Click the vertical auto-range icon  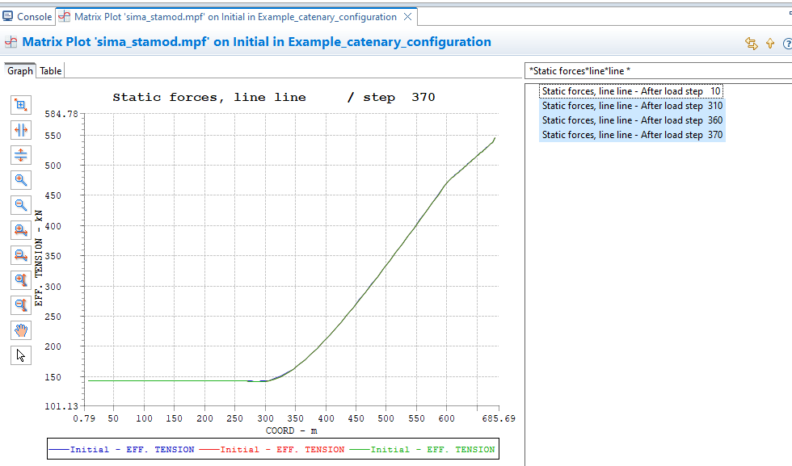[21, 154]
